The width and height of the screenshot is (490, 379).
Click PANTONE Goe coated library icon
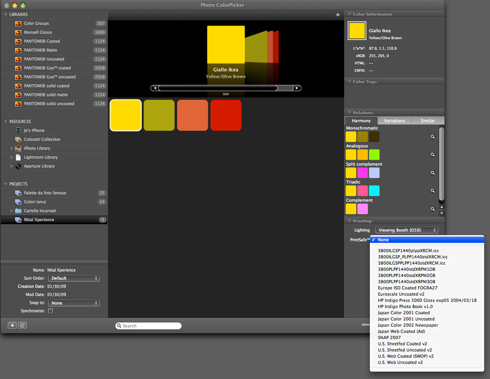tap(18, 68)
